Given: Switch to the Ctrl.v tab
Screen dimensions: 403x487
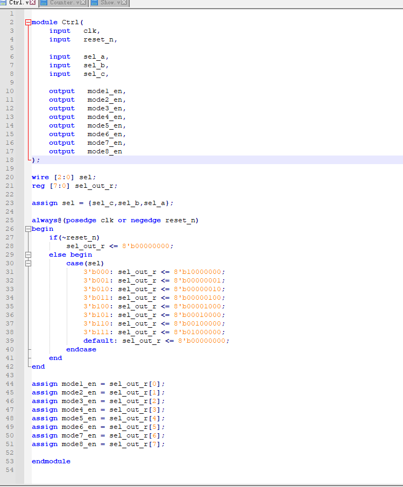Looking at the screenshot, I should (18, 3).
